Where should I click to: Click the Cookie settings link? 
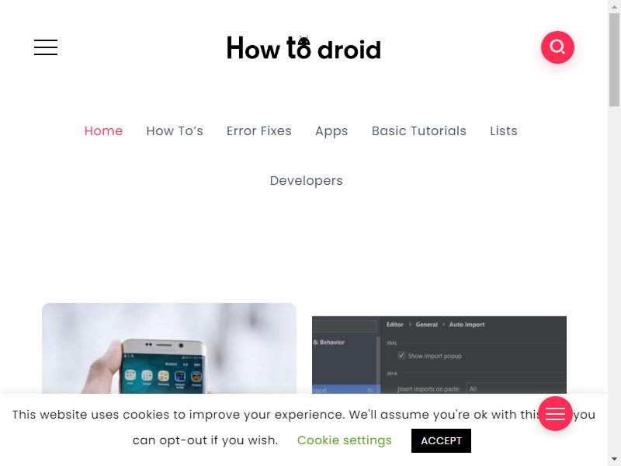click(344, 440)
